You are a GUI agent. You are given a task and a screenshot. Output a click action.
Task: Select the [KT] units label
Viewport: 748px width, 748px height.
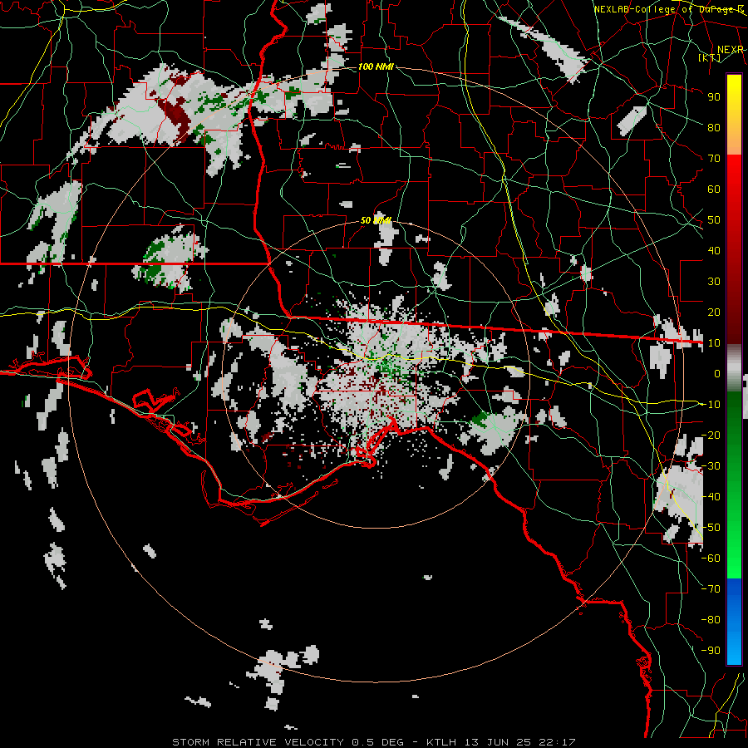[x=710, y=58]
